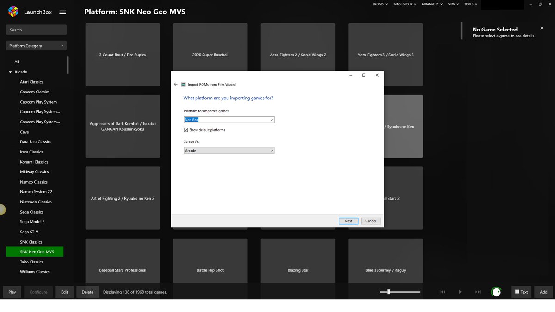Click Next in the import wizard

tap(349, 221)
